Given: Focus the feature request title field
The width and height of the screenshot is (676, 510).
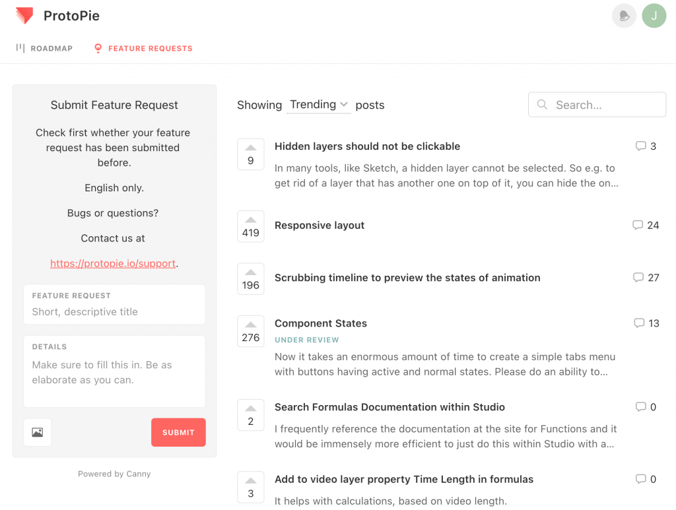Looking at the screenshot, I should point(114,312).
